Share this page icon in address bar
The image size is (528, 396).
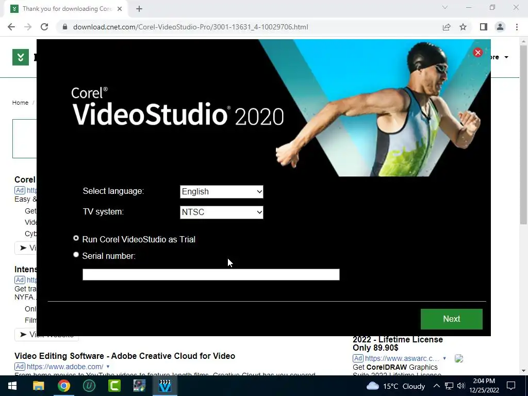pyautogui.click(x=447, y=27)
